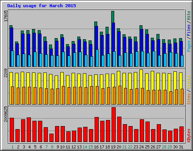The height and width of the screenshot is (151, 193).
Task: Click day label 1 on the axis
Action: click(12, 147)
